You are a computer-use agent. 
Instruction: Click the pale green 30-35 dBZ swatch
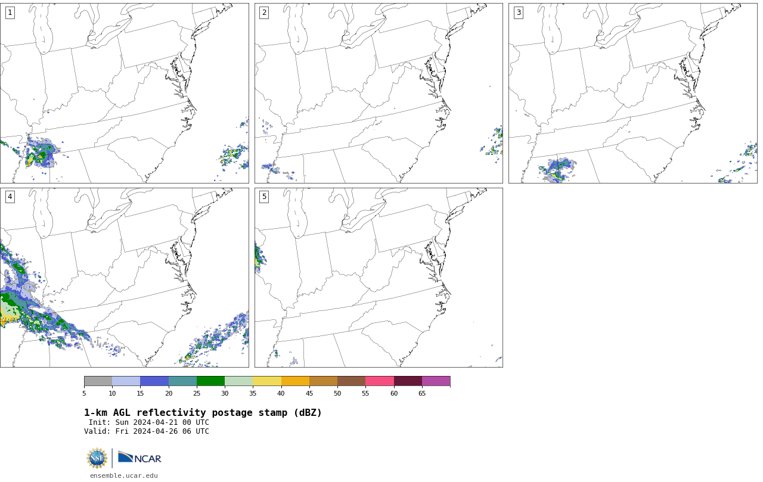[238, 381]
